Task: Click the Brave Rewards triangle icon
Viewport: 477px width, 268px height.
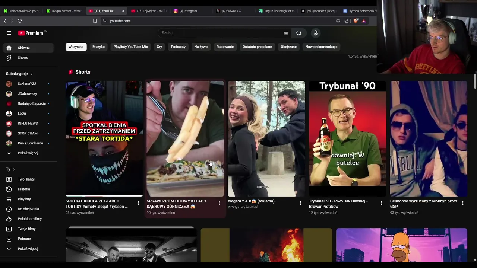Action: [364, 21]
